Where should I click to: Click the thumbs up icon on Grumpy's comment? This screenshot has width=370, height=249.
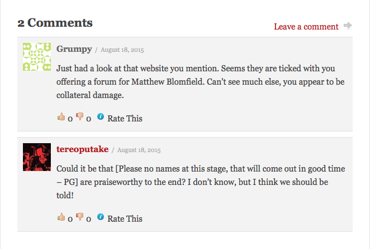point(61,116)
